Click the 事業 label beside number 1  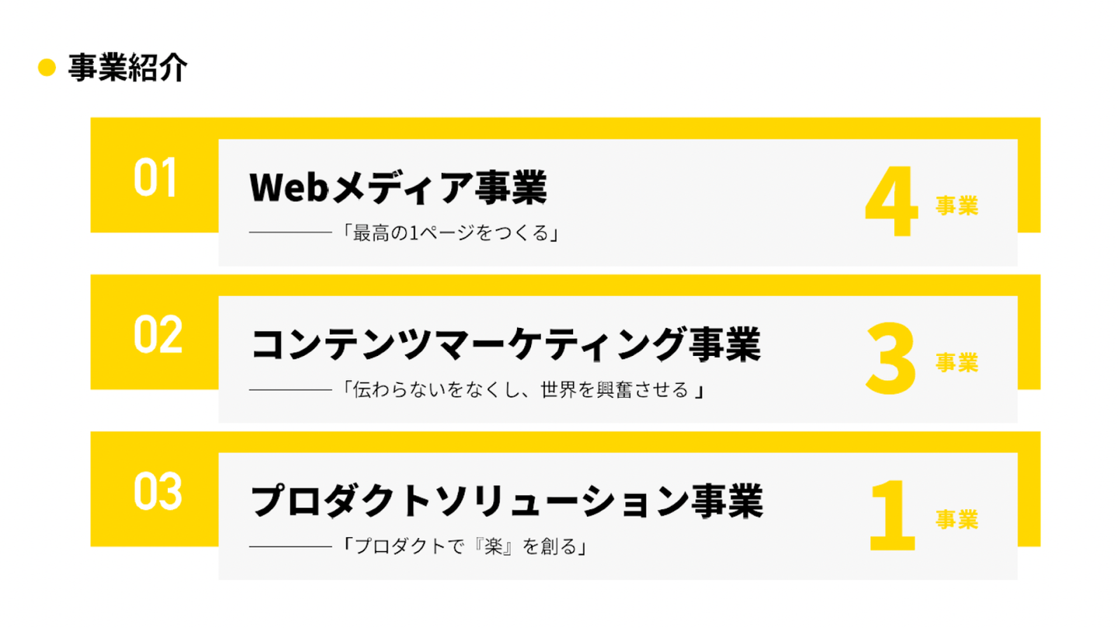click(x=956, y=519)
